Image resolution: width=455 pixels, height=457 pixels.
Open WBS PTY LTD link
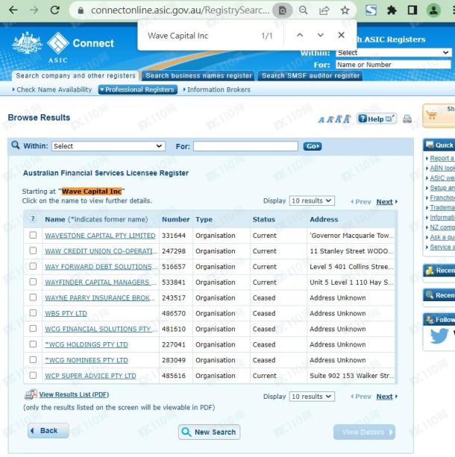66,313
